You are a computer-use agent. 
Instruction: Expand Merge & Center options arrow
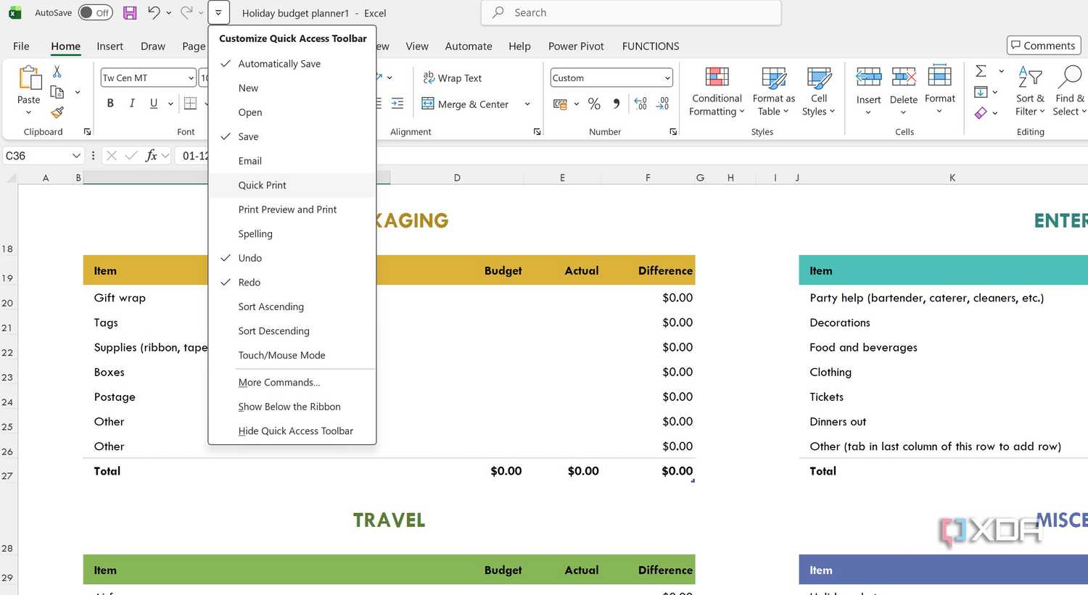pos(527,104)
